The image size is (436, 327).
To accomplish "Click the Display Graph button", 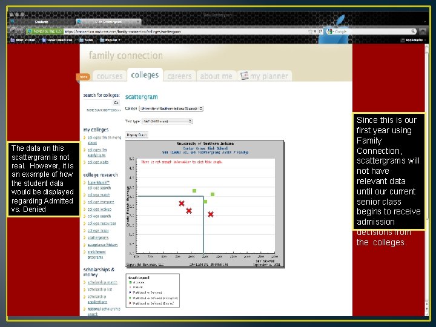I will point(136,135).
